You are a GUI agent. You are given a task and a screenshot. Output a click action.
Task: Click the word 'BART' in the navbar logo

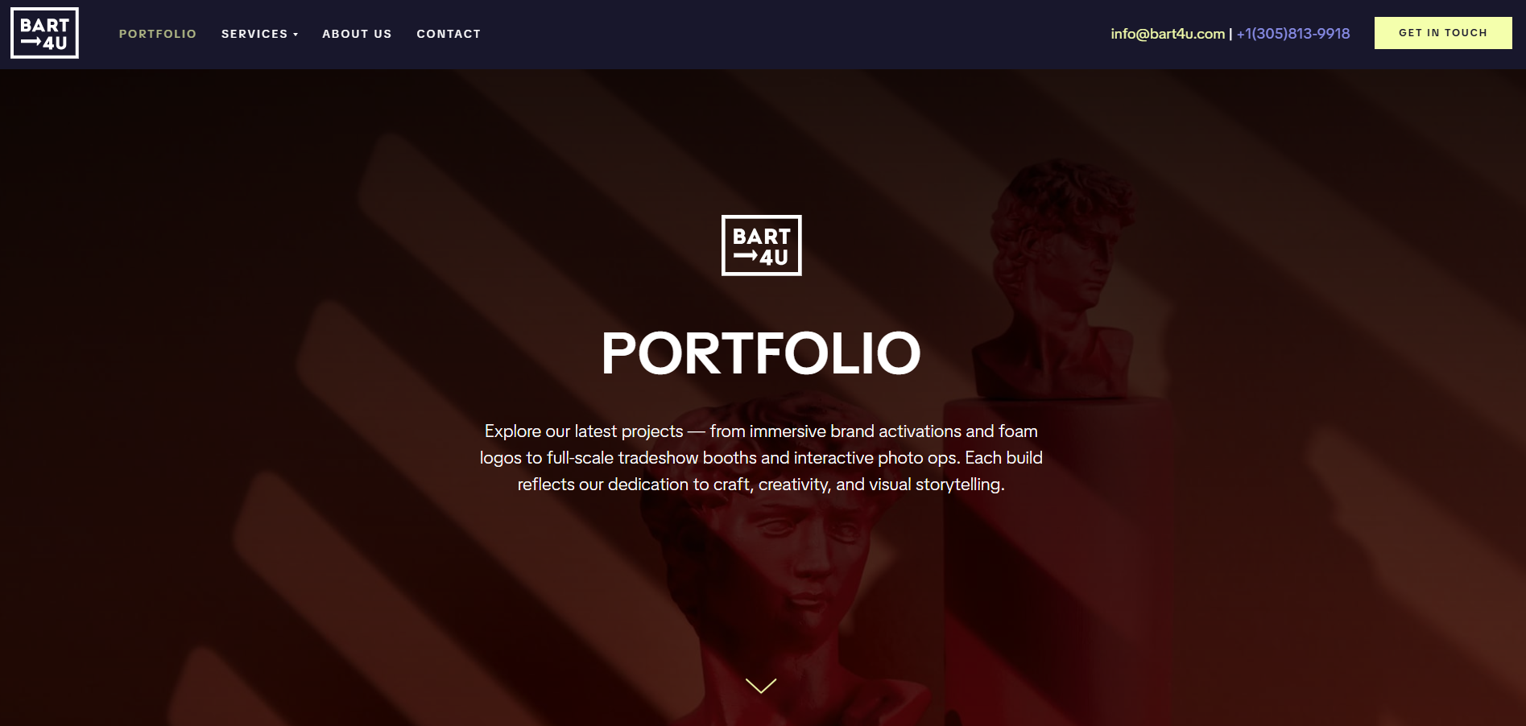pos(44,25)
